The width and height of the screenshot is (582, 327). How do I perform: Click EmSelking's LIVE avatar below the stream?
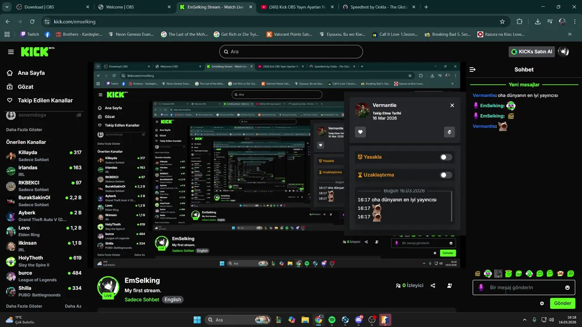click(x=108, y=287)
